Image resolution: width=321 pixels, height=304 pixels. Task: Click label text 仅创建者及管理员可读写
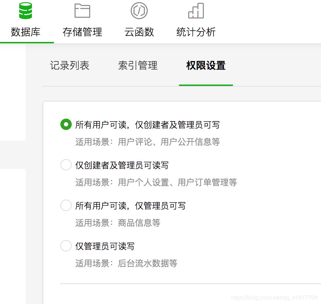click(x=122, y=165)
